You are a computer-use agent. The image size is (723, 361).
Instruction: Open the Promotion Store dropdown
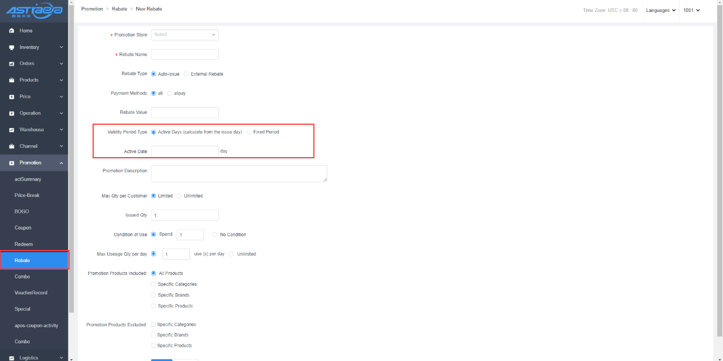pos(185,35)
